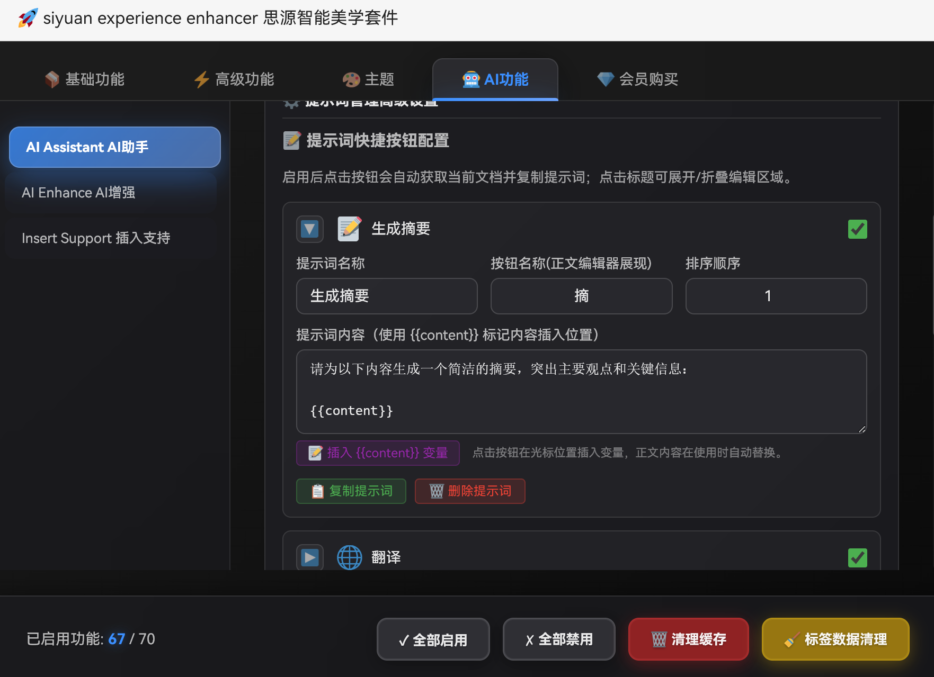Click the rocket logo icon in title
The height and width of the screenshot is (677, 934).
pos(28,18)
